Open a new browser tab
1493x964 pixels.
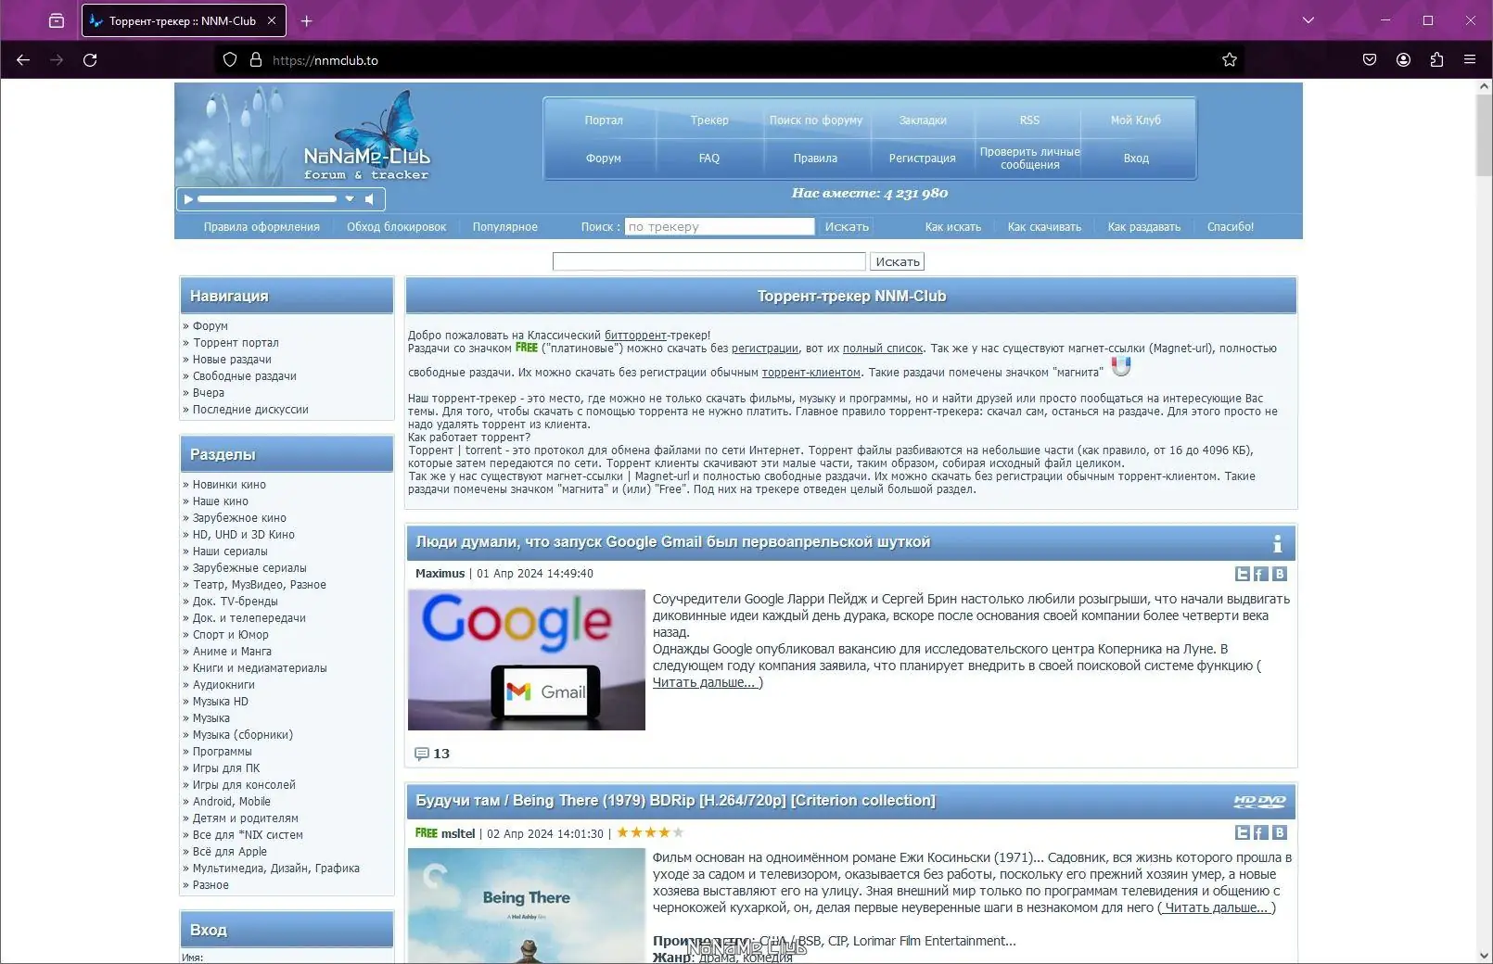[307, 20]
